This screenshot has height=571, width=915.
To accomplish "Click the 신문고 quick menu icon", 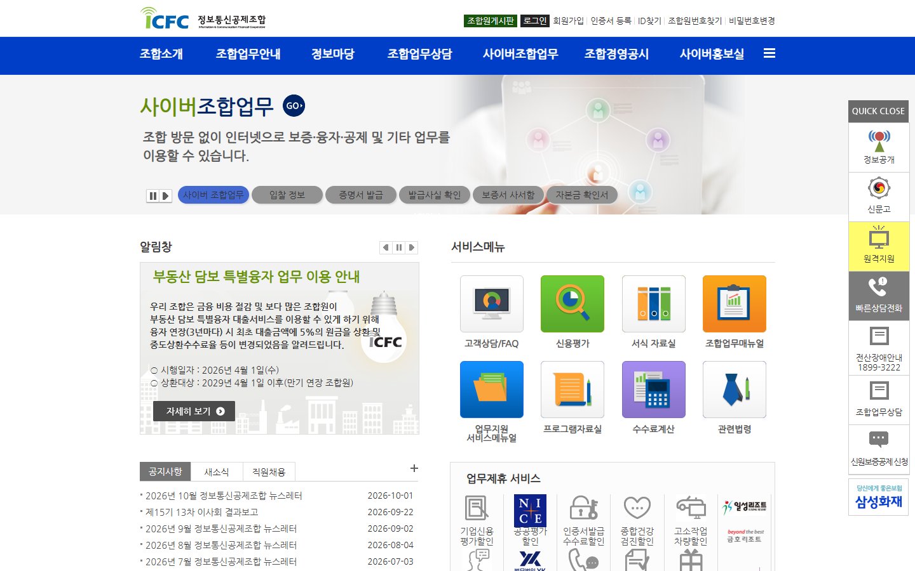I will point(879,197).
